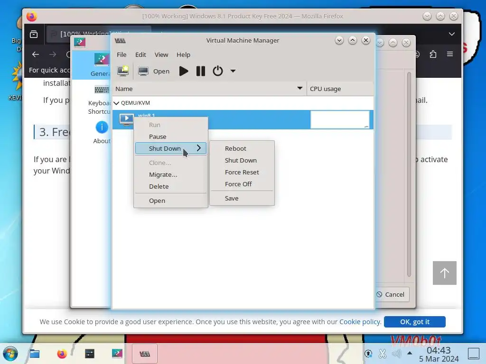Expand the Shut Down submenu arrow
486x364 pixels.
[x=199, y=148]
